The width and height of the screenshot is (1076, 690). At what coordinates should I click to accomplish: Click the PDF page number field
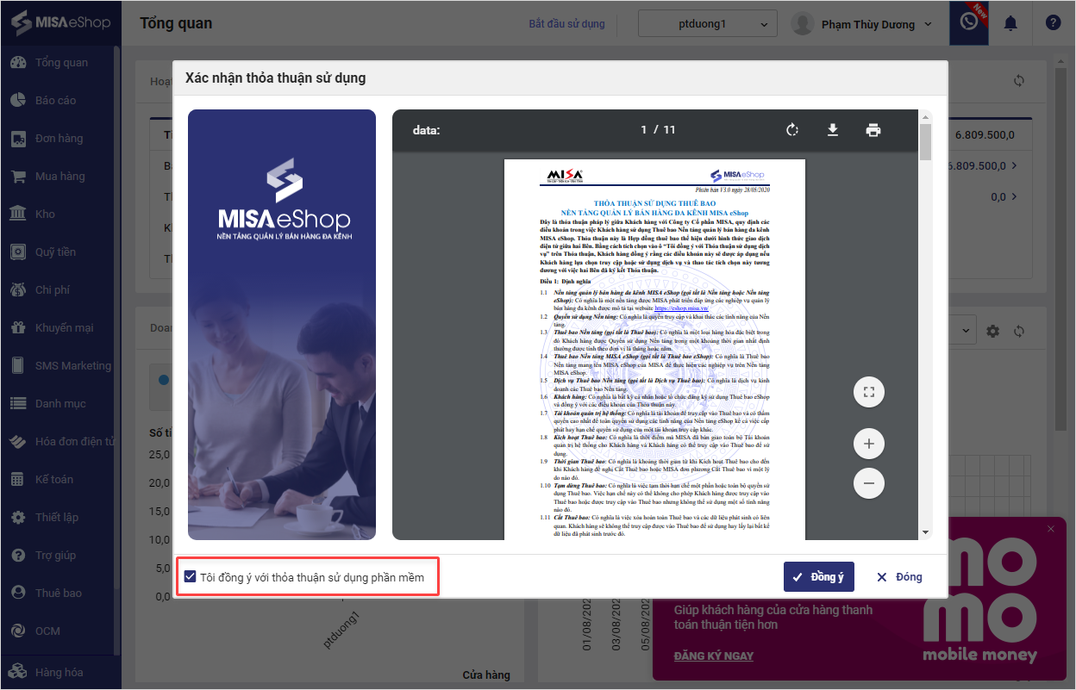(x=643, y=130)
